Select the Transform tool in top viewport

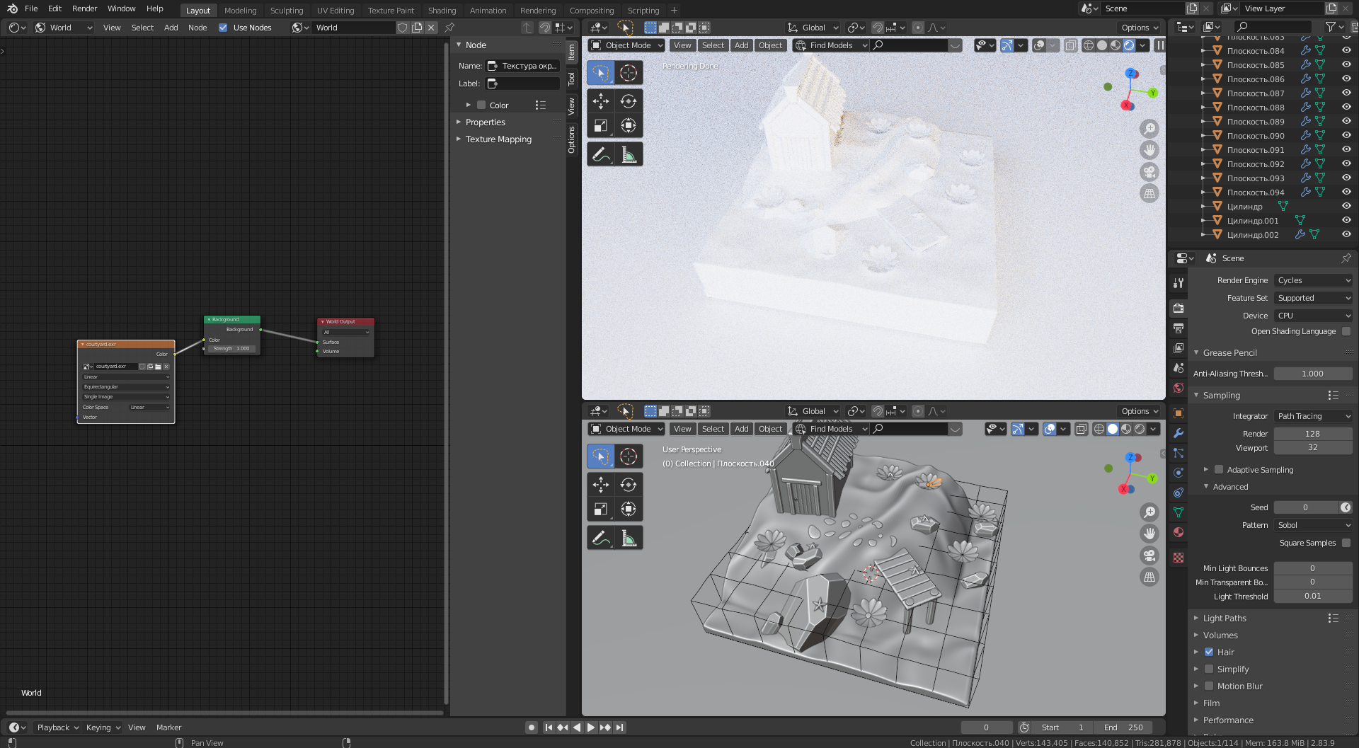629,126
